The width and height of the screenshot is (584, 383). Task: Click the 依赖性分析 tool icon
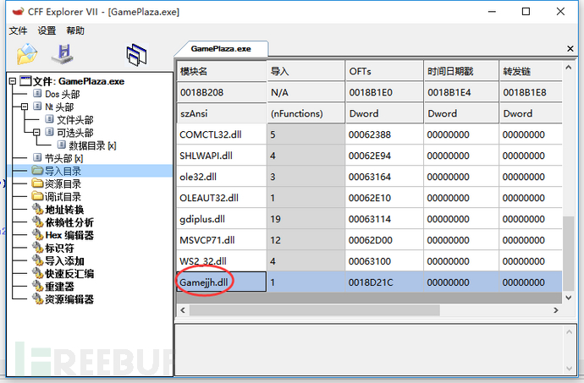[37, 222]
